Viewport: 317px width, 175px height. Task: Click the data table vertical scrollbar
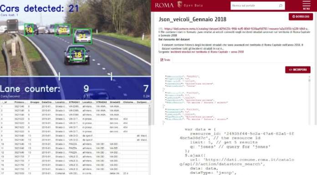(149, 139)
